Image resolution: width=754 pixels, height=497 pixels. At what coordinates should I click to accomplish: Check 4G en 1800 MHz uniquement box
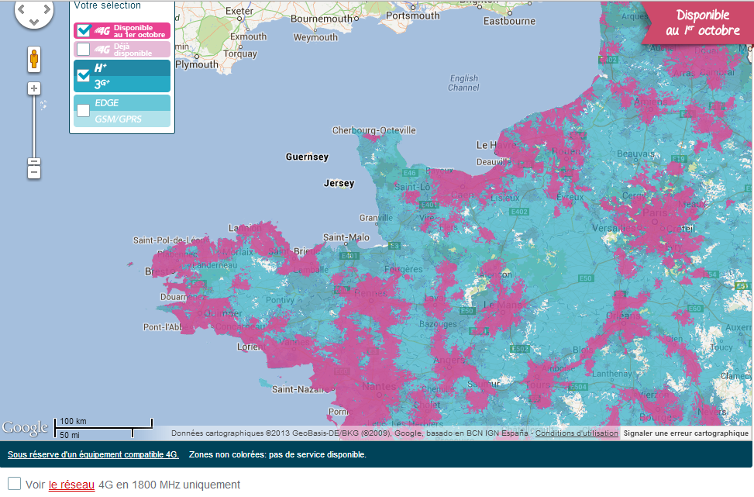tap(14, 484)
